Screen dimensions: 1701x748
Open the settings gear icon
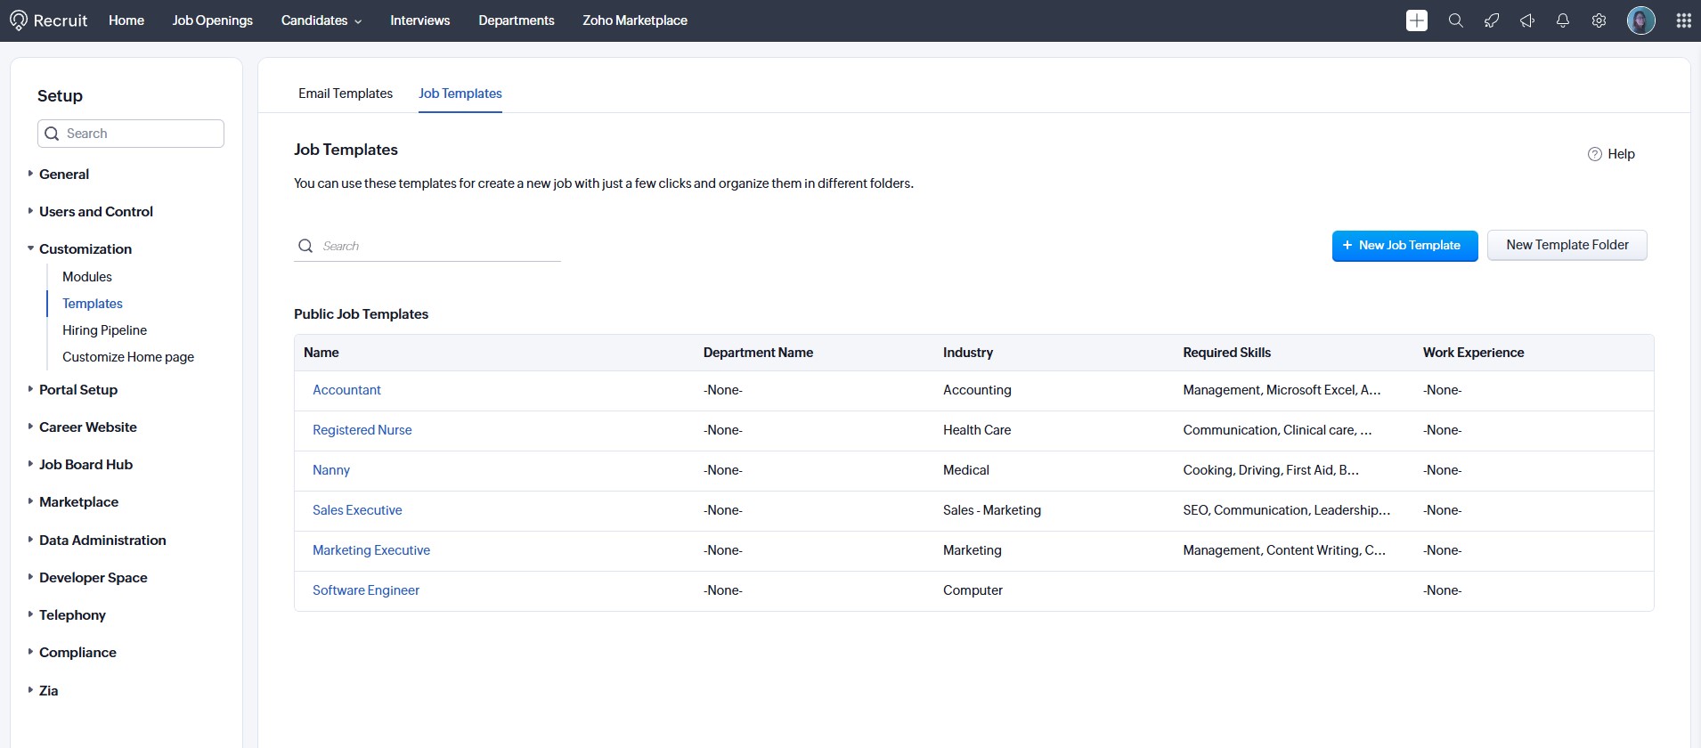[x=1599, y=20]
